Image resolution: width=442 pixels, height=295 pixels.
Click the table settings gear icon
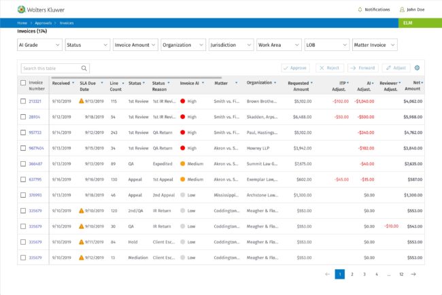(418, 68)
